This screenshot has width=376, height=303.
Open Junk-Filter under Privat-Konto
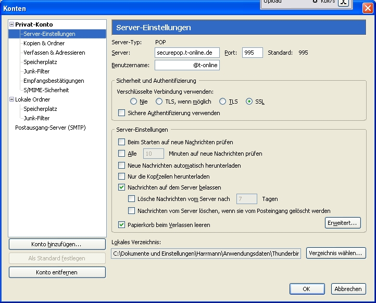[36, 71]
